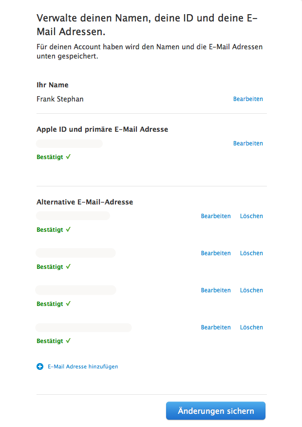Click the name Frank Stephan
The height and width of the screenshot is (427, 302).
point(60,99)
